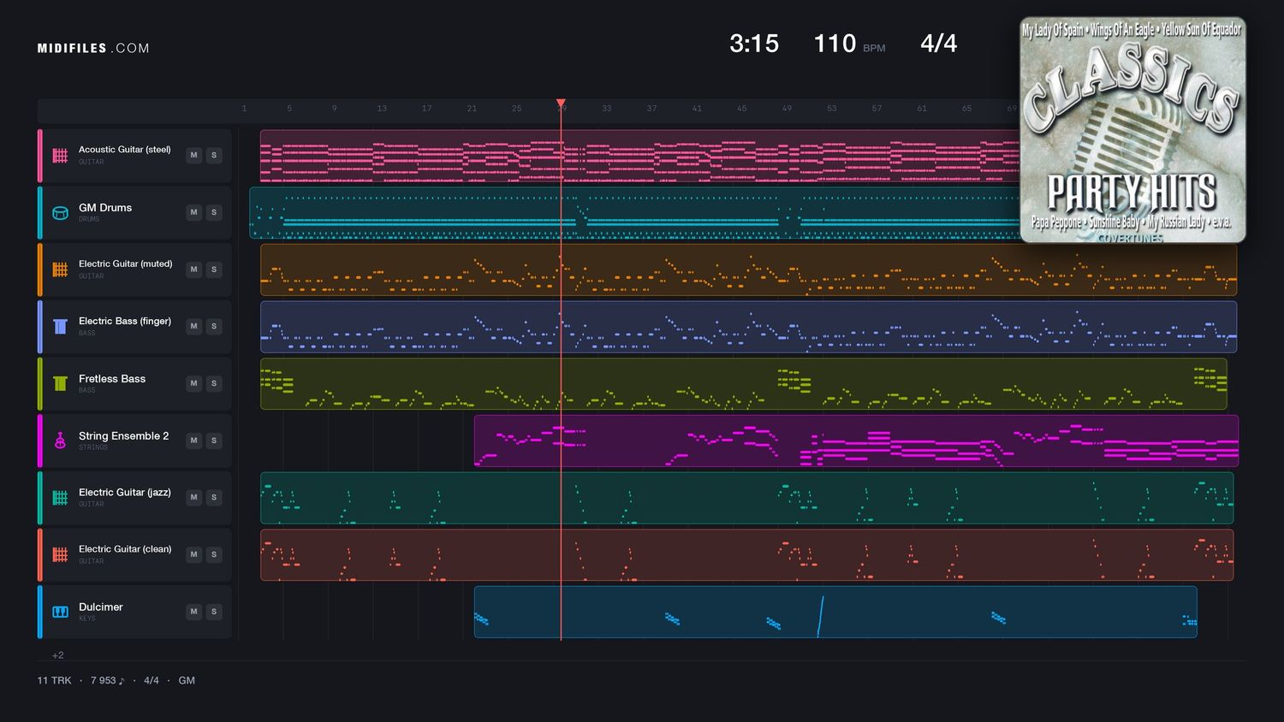Mute the Electric Guitar (muted) track

194,269
